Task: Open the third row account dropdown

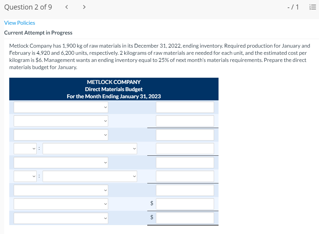Action: click(x=61, y=135)
